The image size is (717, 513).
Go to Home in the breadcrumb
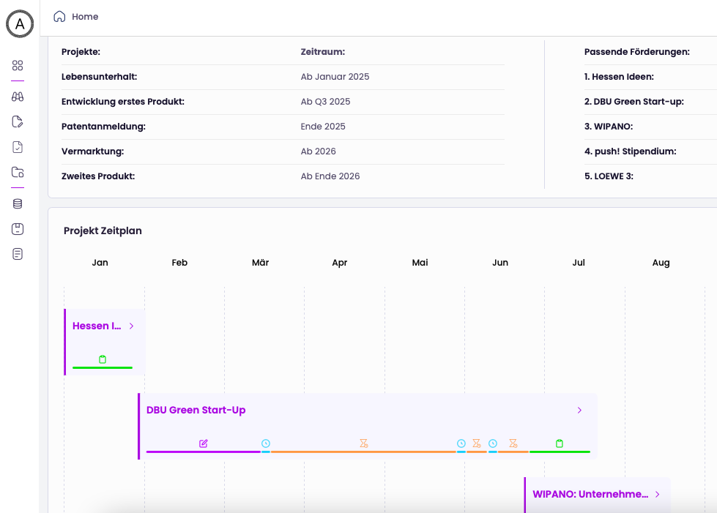tap(84, 17)
